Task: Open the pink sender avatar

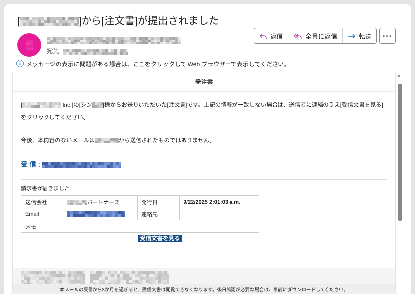Action: (29, 45)
